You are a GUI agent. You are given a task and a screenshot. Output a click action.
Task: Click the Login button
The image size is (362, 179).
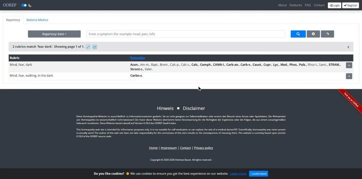[334, 5]
